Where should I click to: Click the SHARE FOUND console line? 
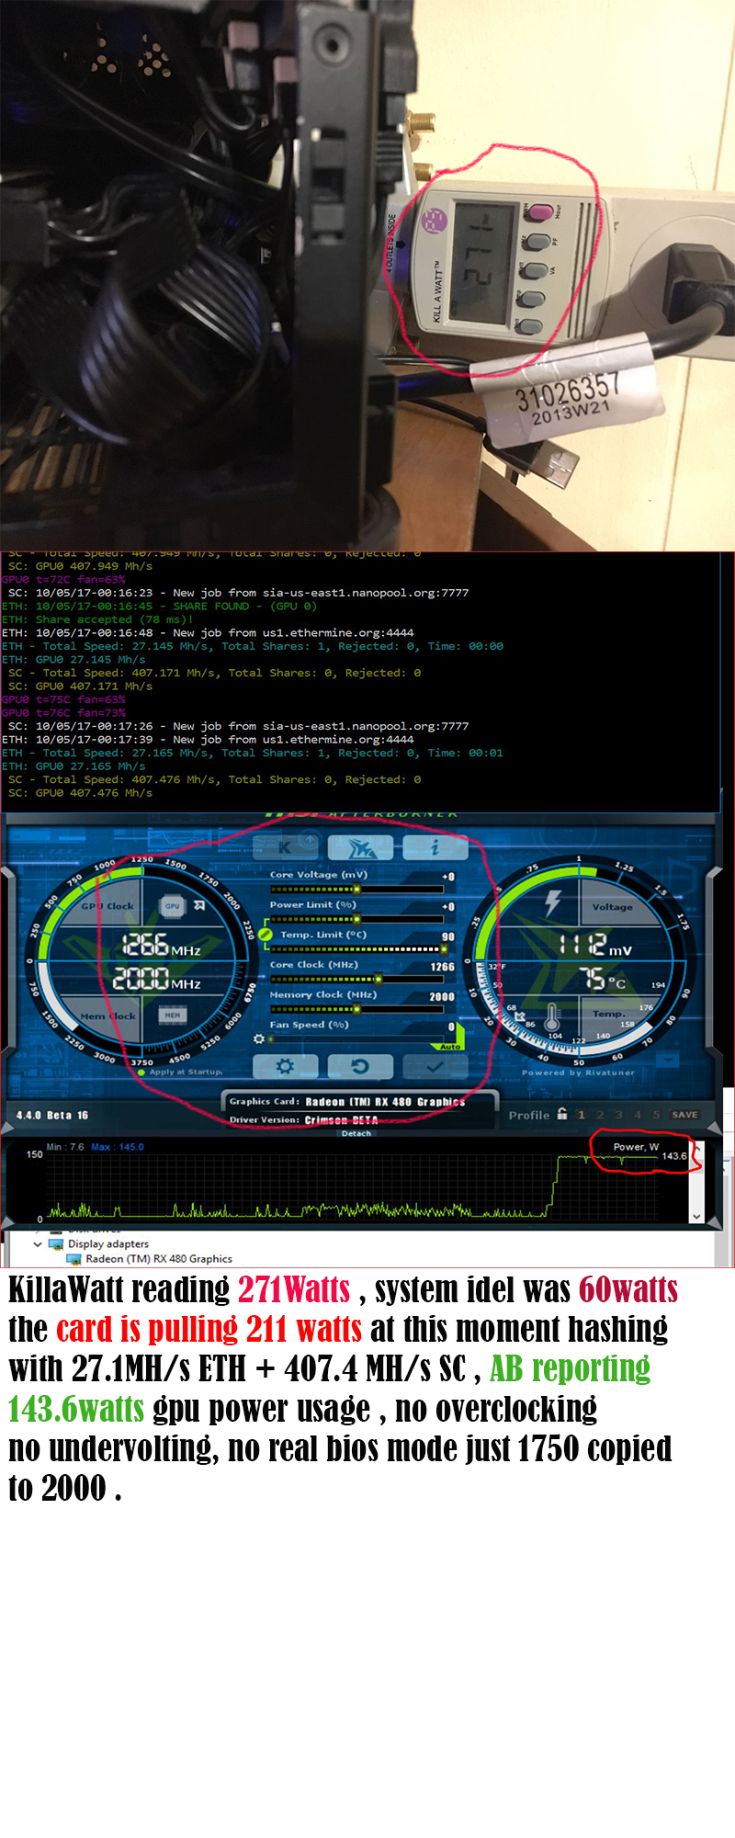pos(159,607)
